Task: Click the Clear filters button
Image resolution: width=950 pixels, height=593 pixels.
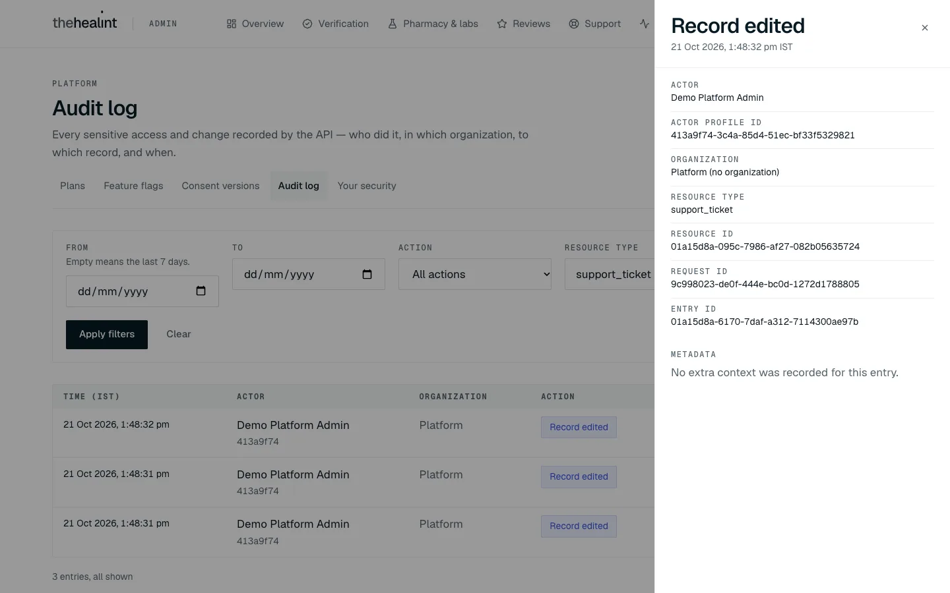Action: click(x=179, y=335)
